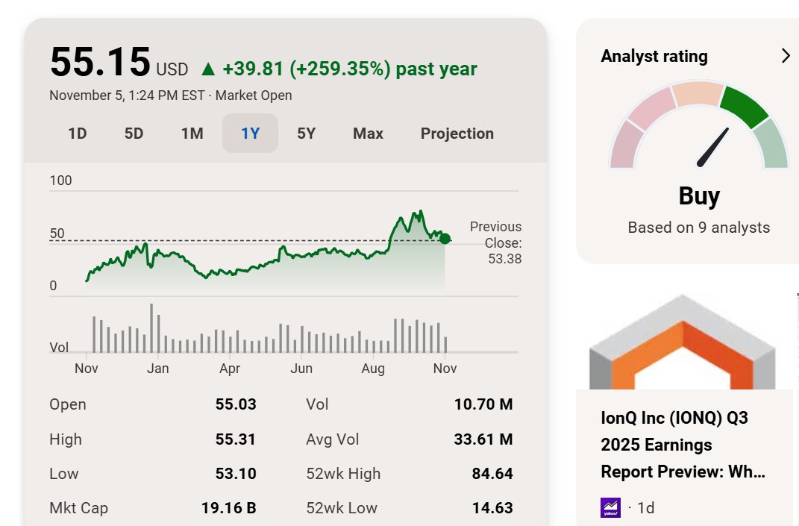
Task: Expand Analyst rating chevron arrow
Action: point(786,56)
